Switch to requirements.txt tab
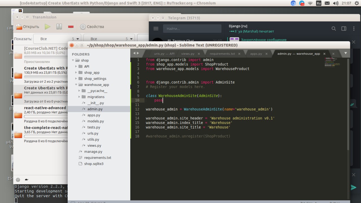The width and height of the screenshot is (361, 203). tap(222, 54)
